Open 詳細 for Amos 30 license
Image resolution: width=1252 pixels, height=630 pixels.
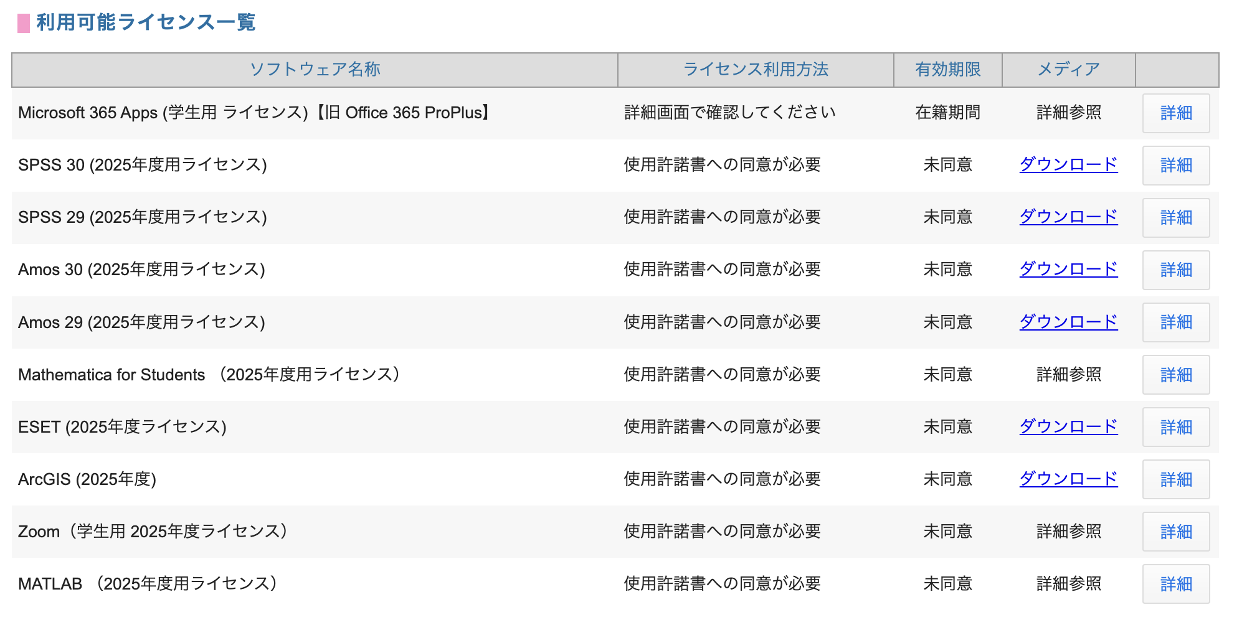click(x=1175, y=270)
